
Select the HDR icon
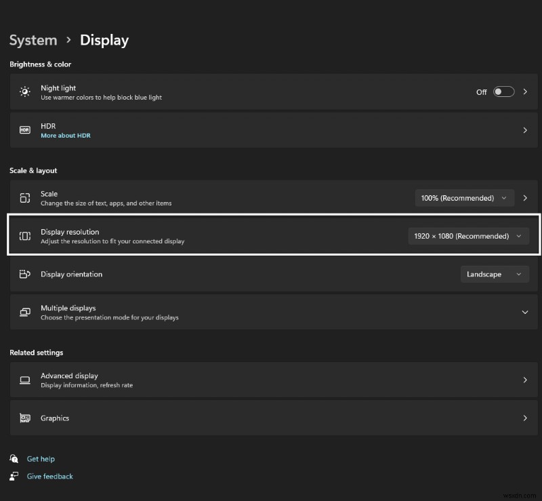pyautogui.click(x=24, y=130)
